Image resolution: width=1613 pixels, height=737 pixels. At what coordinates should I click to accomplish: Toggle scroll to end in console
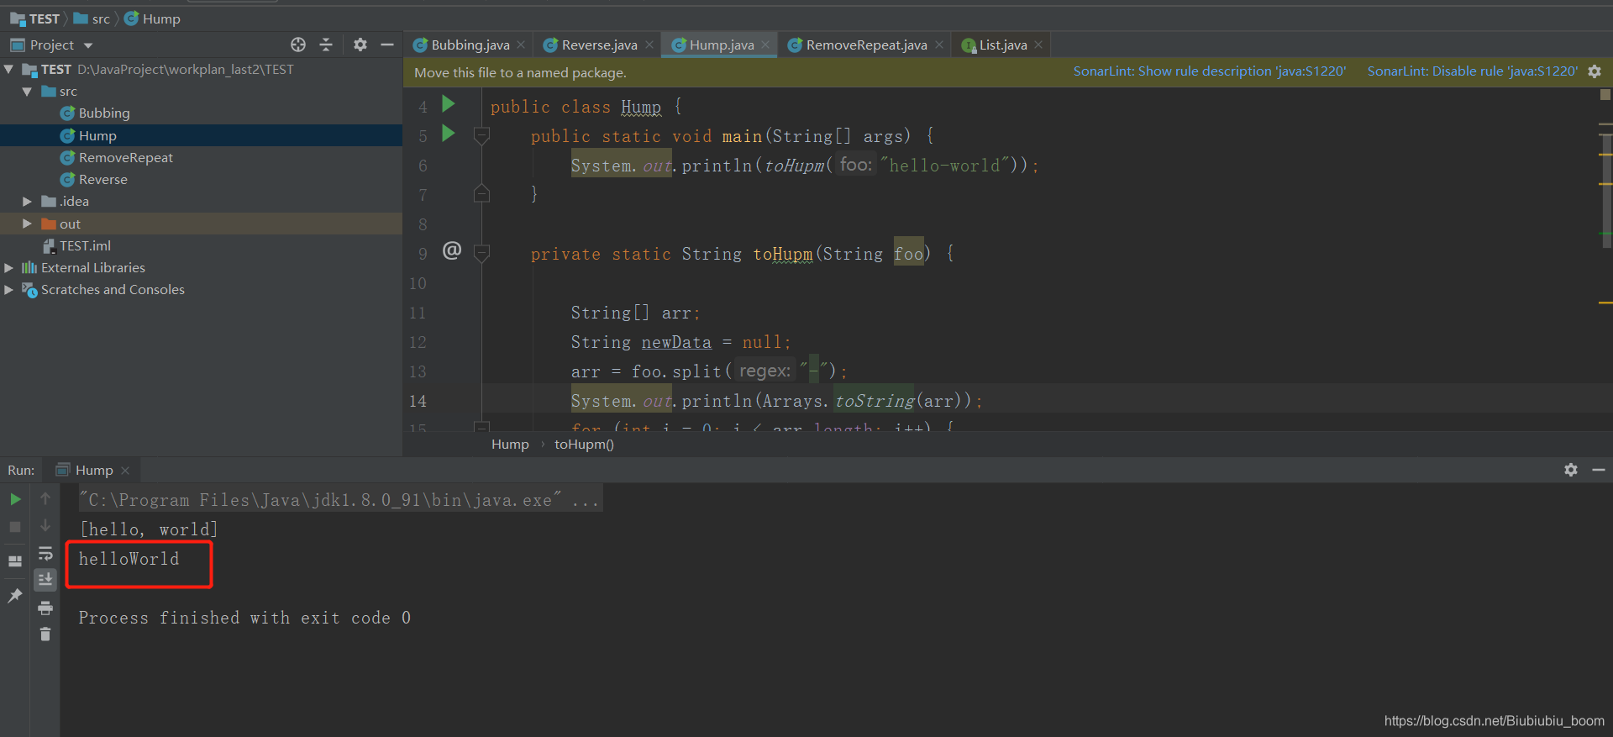coord(45,579)
